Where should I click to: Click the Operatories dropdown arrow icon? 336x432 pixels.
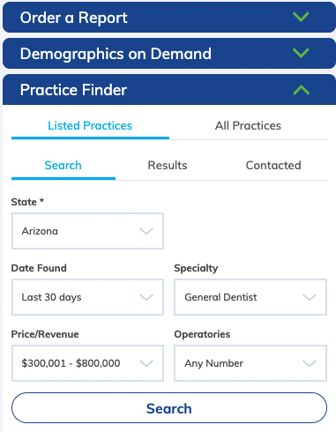point(310,363)
